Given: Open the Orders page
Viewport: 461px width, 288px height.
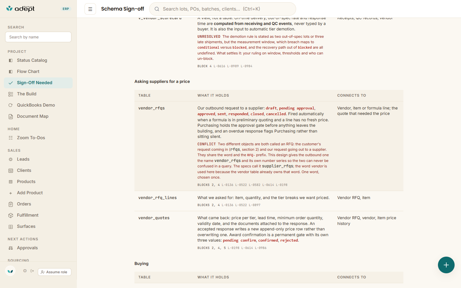Looking at the screenshot, I should point(38,204).
